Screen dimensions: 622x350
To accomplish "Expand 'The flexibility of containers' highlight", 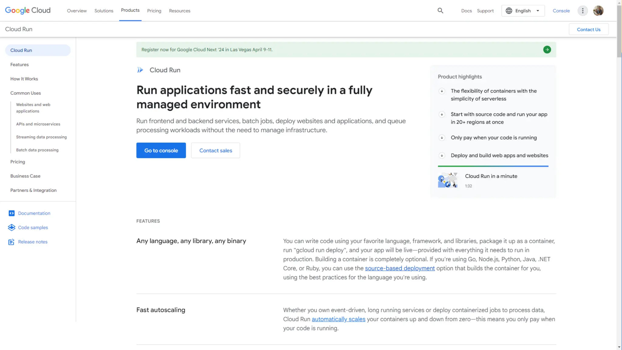I will pos(442,91).
